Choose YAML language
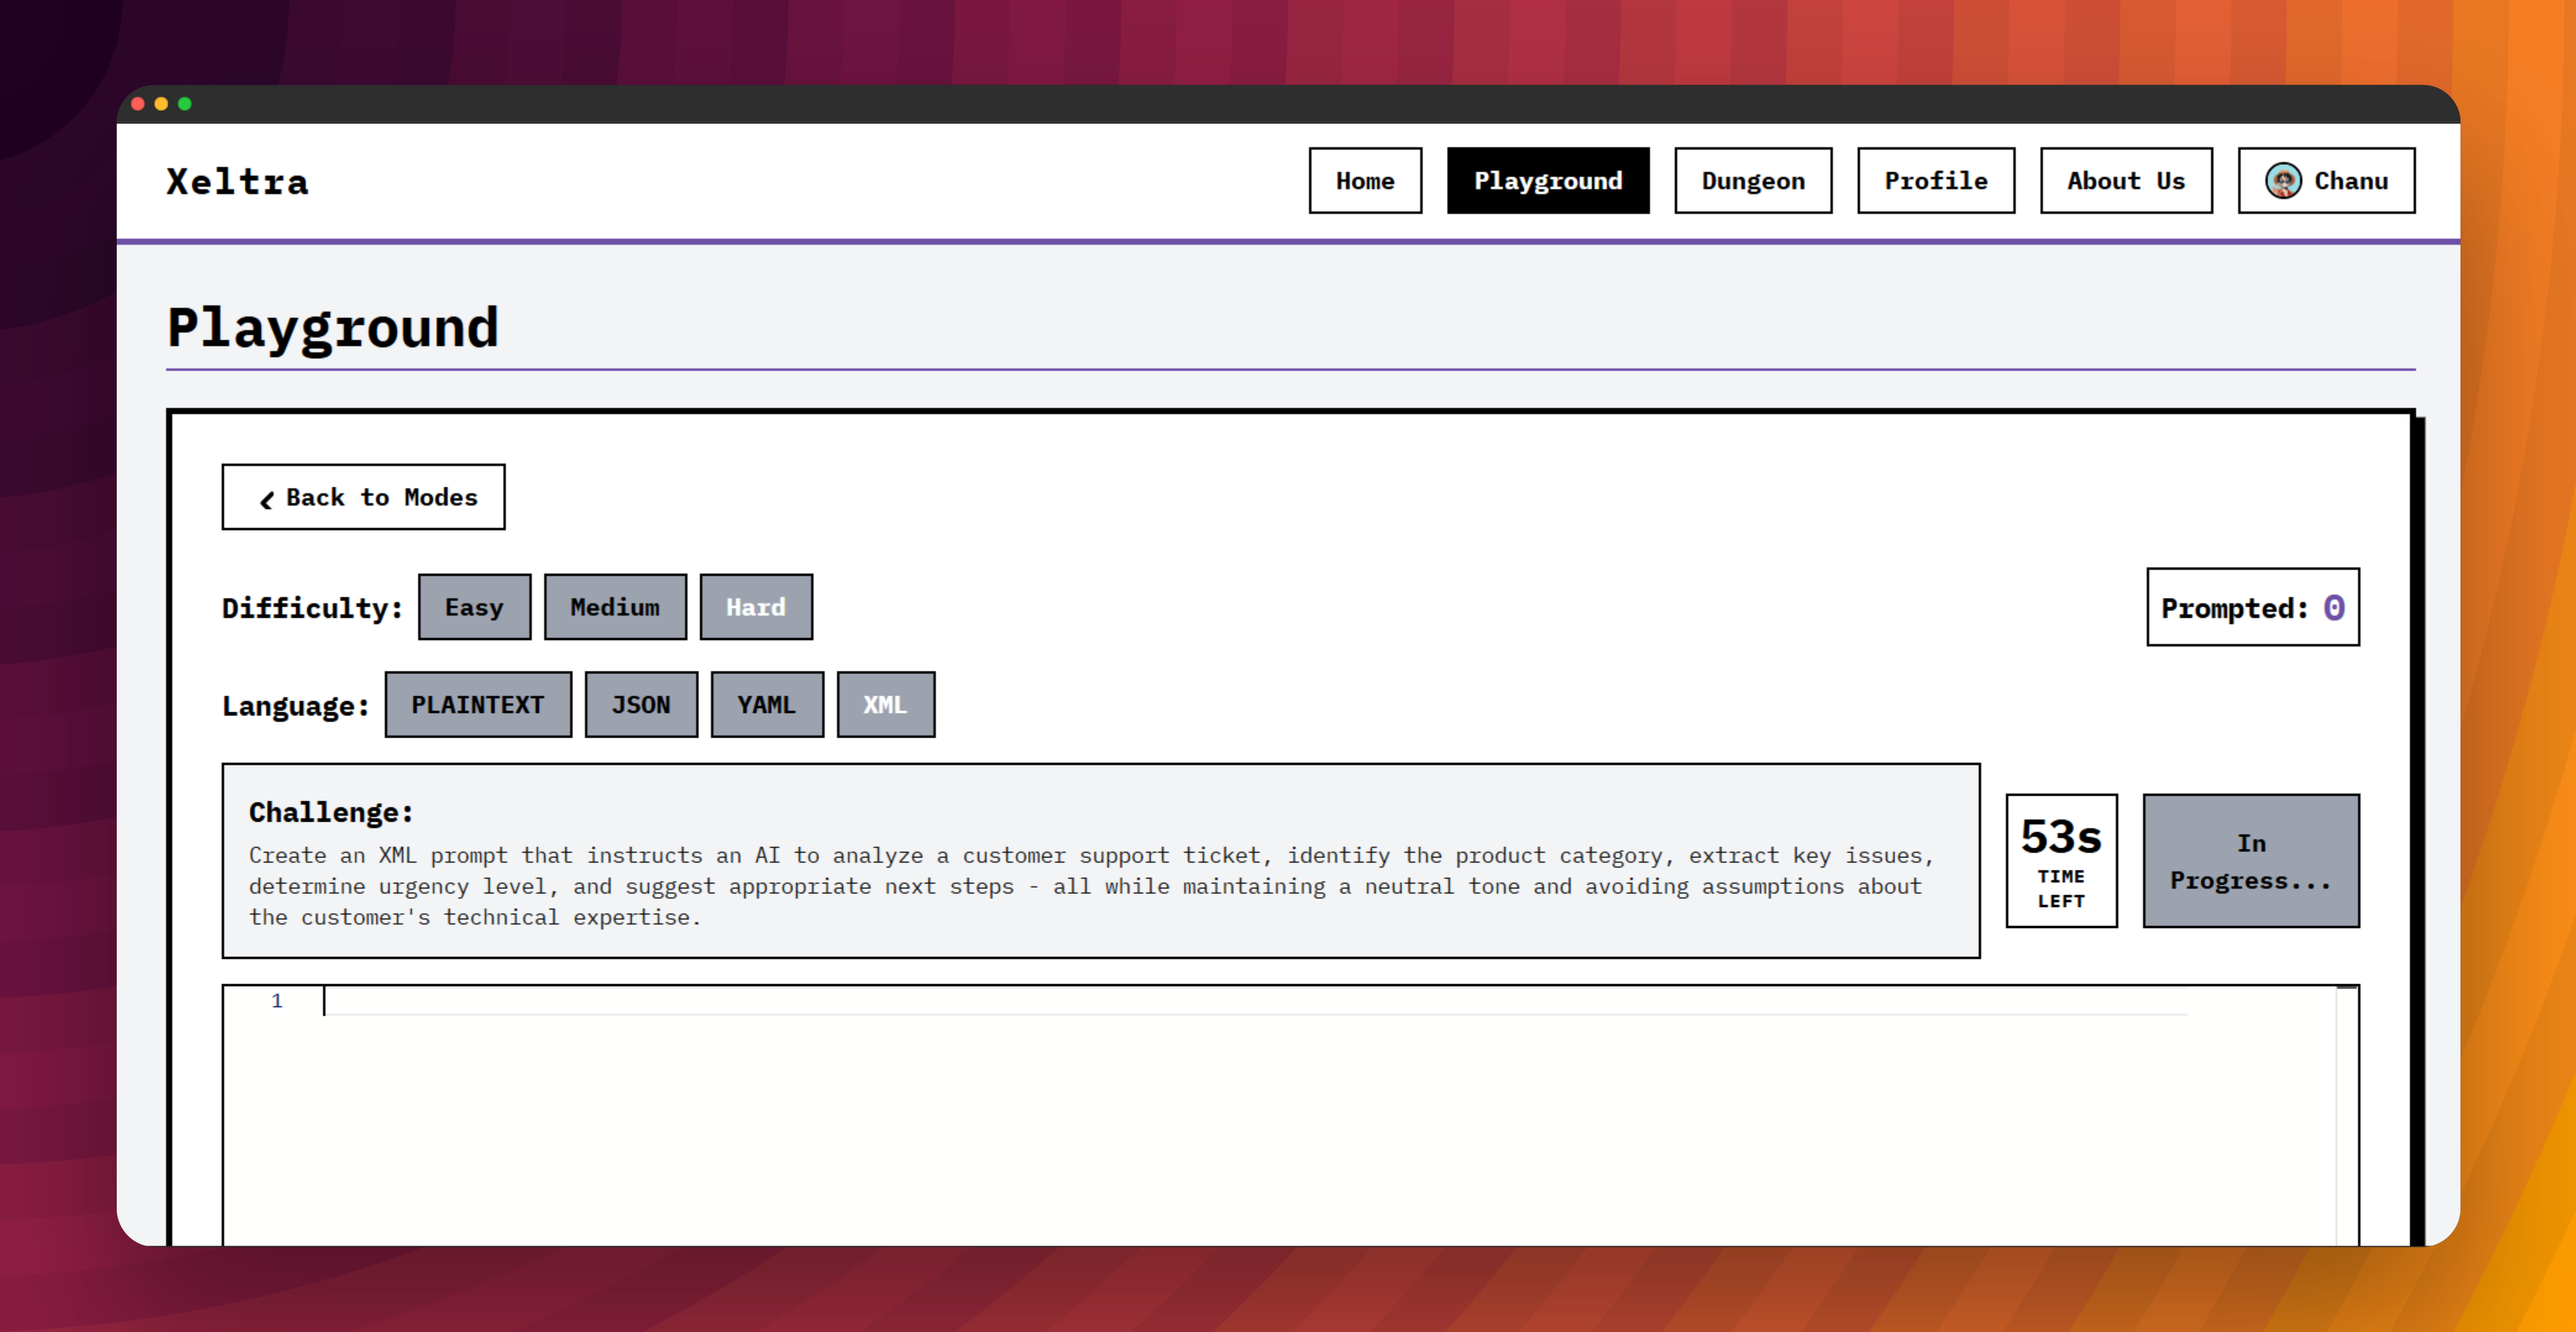 pyautogui.click(x=767, y=705)
